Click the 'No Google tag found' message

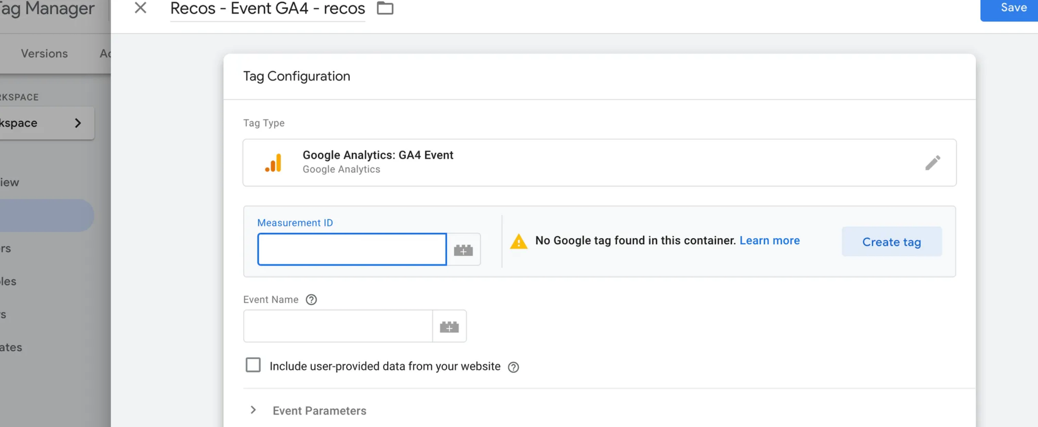coord(636,241)
